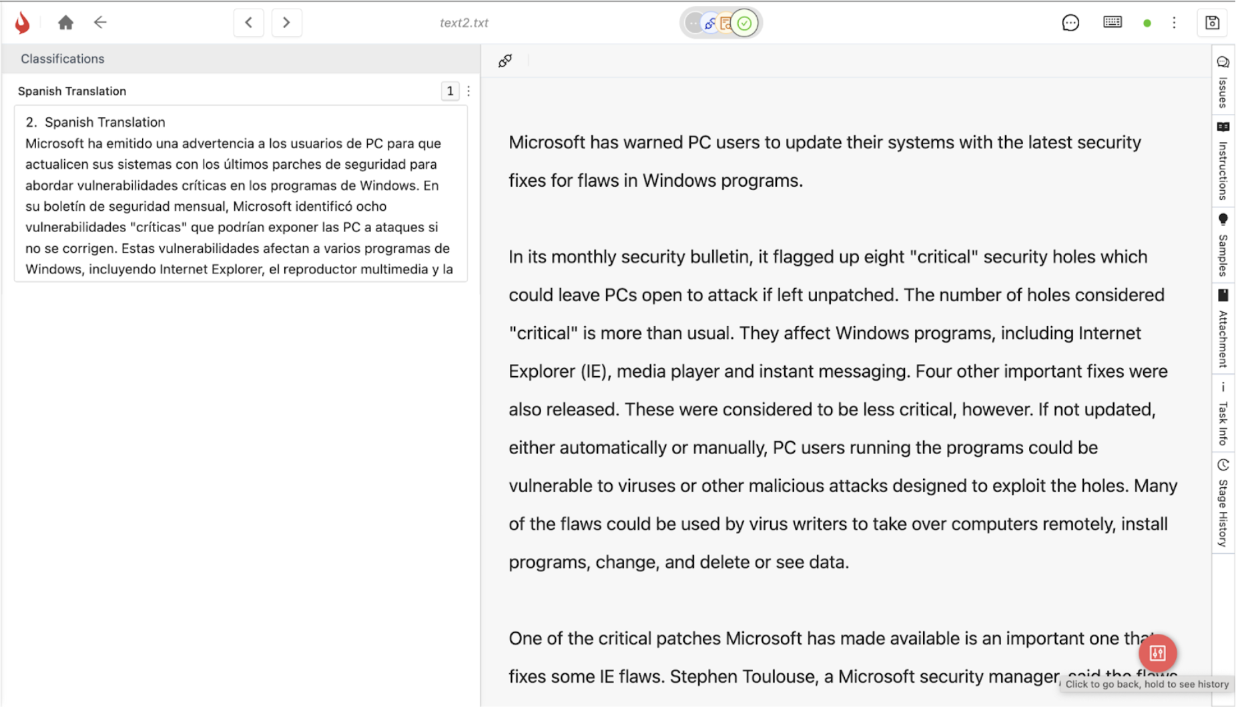1236x708 pixels.
Task: Open the top bar three-dot menu
Action: click(1175, 23)
